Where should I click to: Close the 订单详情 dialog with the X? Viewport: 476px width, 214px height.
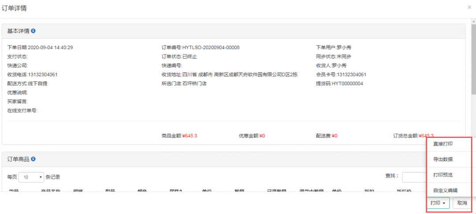tap(469, 8)
